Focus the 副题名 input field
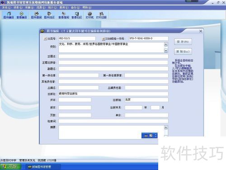The image size is (226, 170). tap(113, 69)
